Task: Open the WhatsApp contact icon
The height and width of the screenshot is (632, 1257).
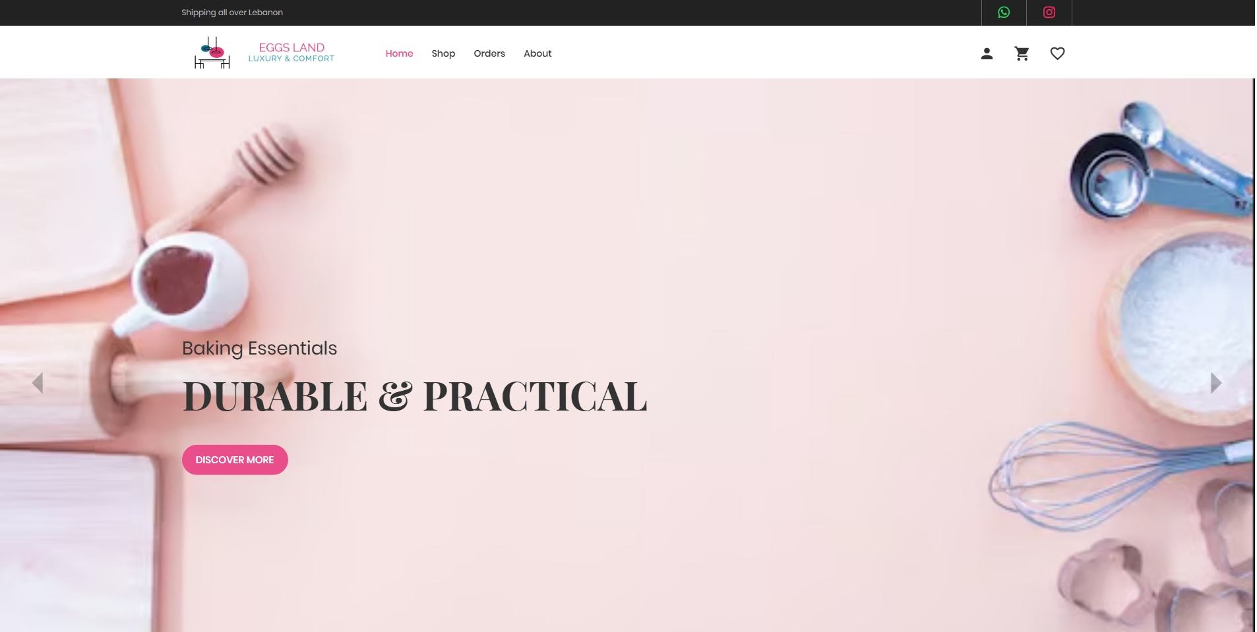Action: tap(1003, 13)
